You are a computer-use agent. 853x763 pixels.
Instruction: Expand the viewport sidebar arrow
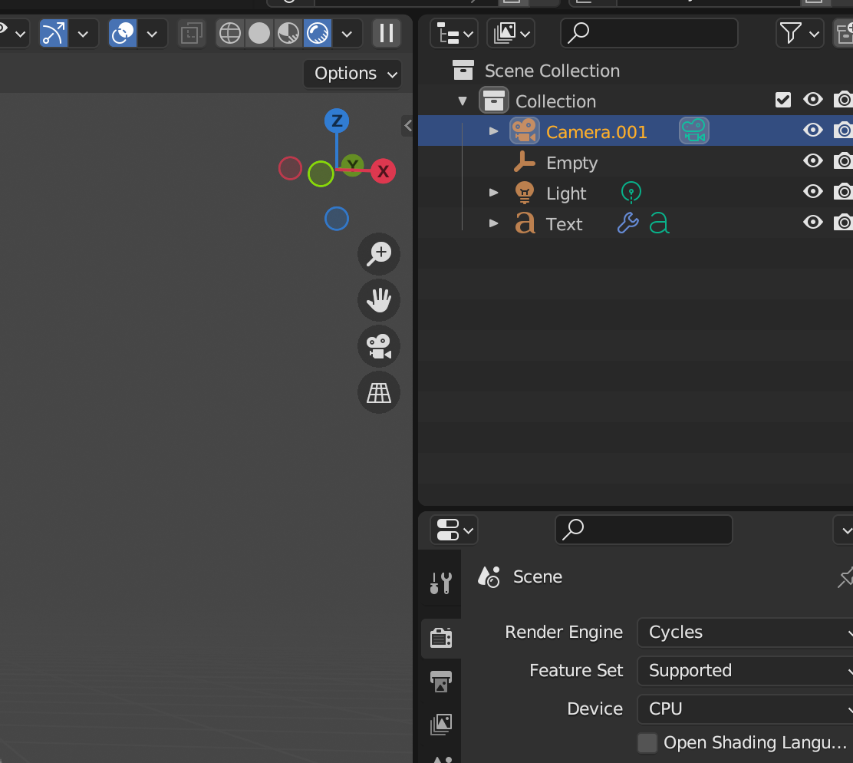pos(407,126)
